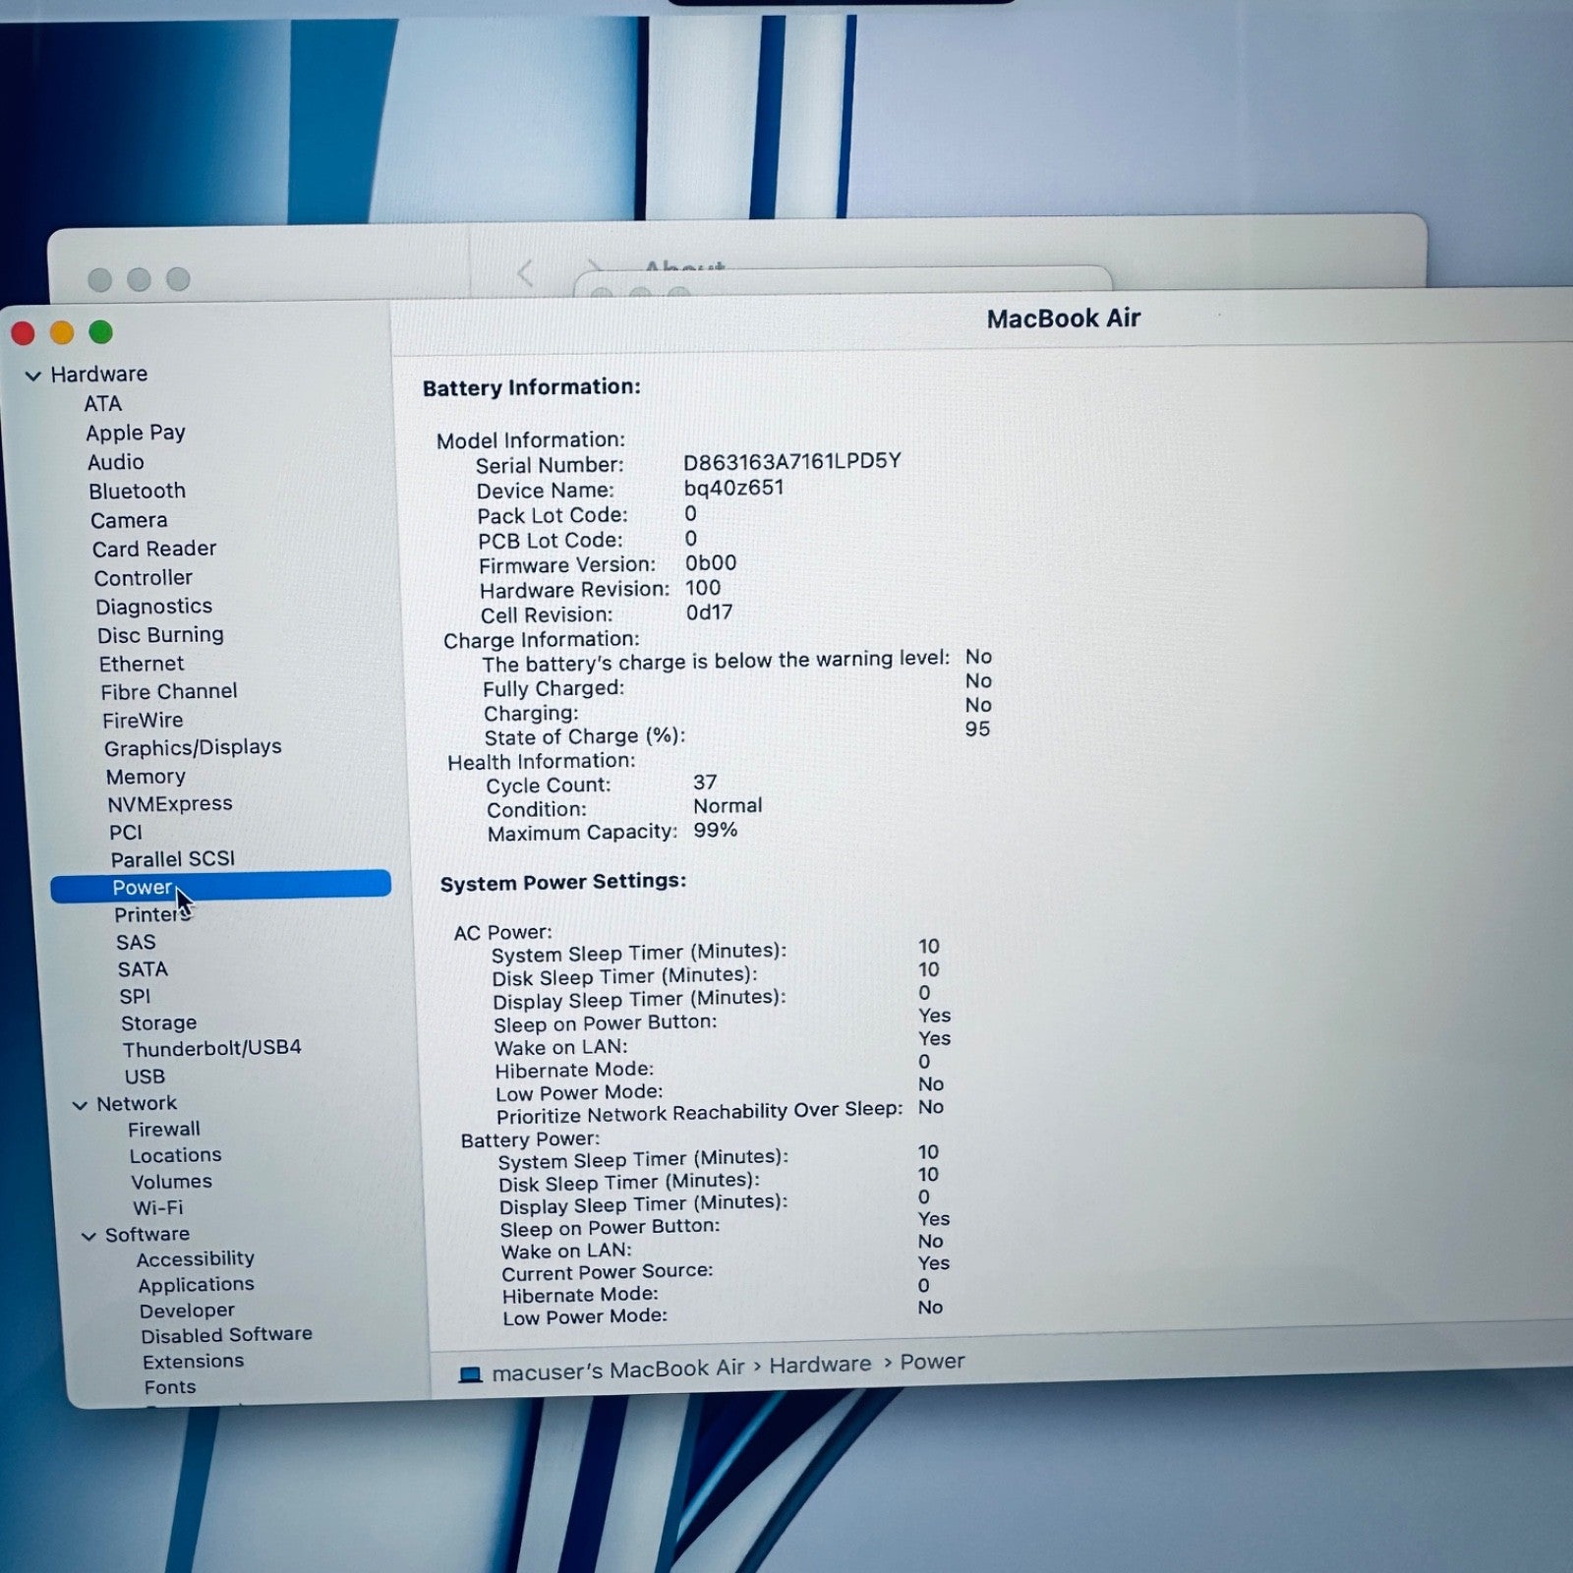Open the Wi-Fi network section
The height and width of the screenshot is (1573, 1573).
tap(158, 1207)
